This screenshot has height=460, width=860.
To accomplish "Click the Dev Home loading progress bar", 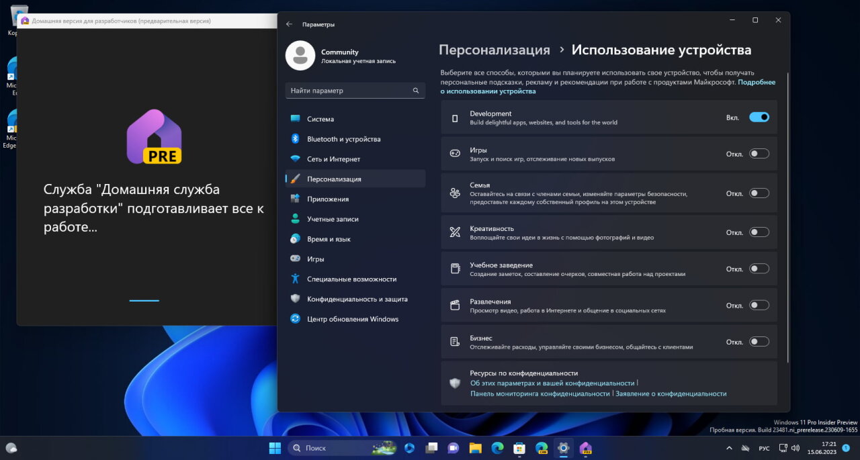I will (144, 301).
